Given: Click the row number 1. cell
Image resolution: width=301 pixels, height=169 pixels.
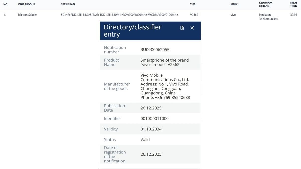Looking at the screenshot, I should 5,15.
